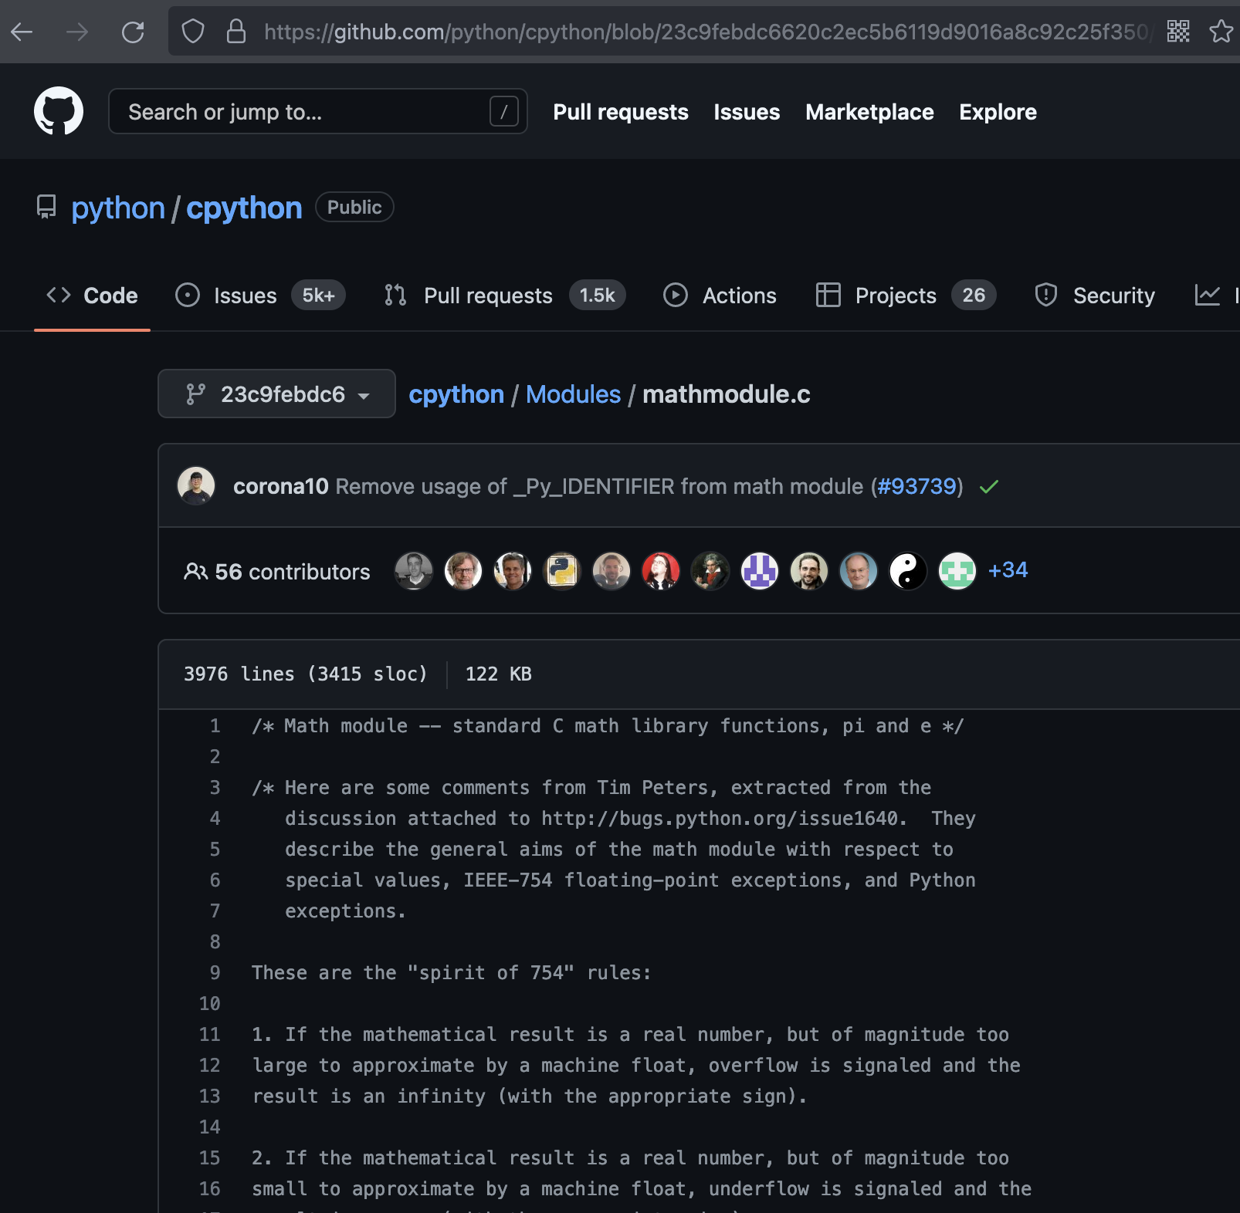This screenshot has height=1213, width=1240.
Task: Click the cpython breadcrumb link
Action: click(456, 394)
